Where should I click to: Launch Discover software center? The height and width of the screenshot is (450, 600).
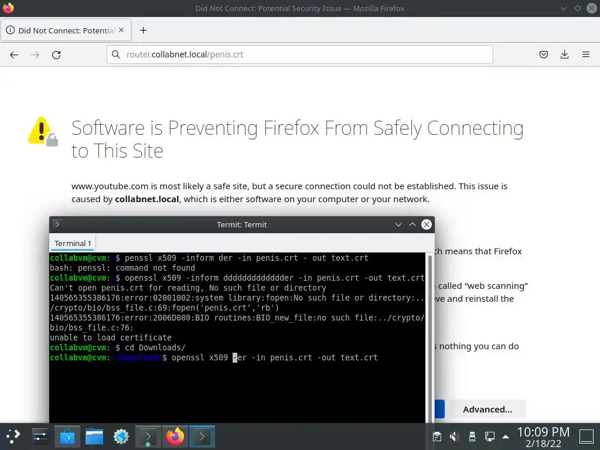pos(67,436)
